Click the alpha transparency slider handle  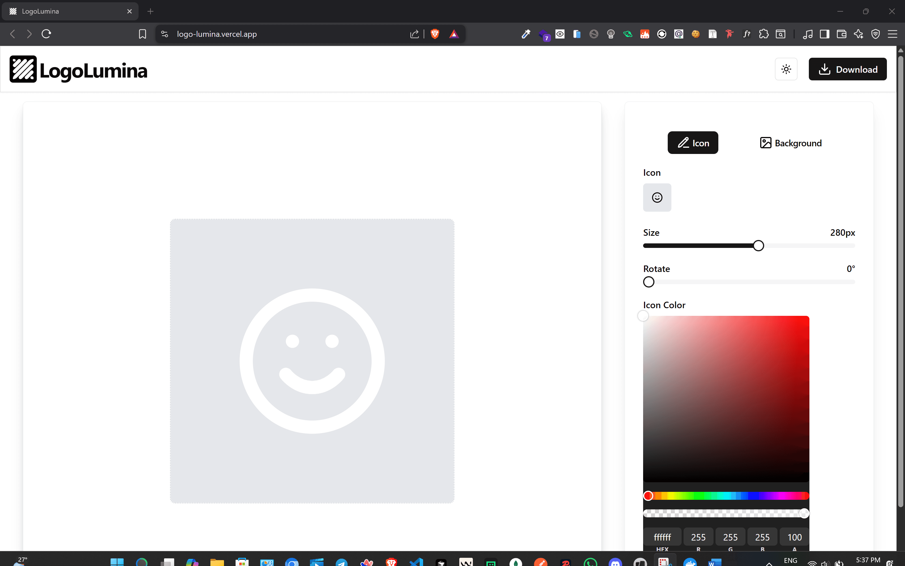pyautogui.click(x=804, y=513)
